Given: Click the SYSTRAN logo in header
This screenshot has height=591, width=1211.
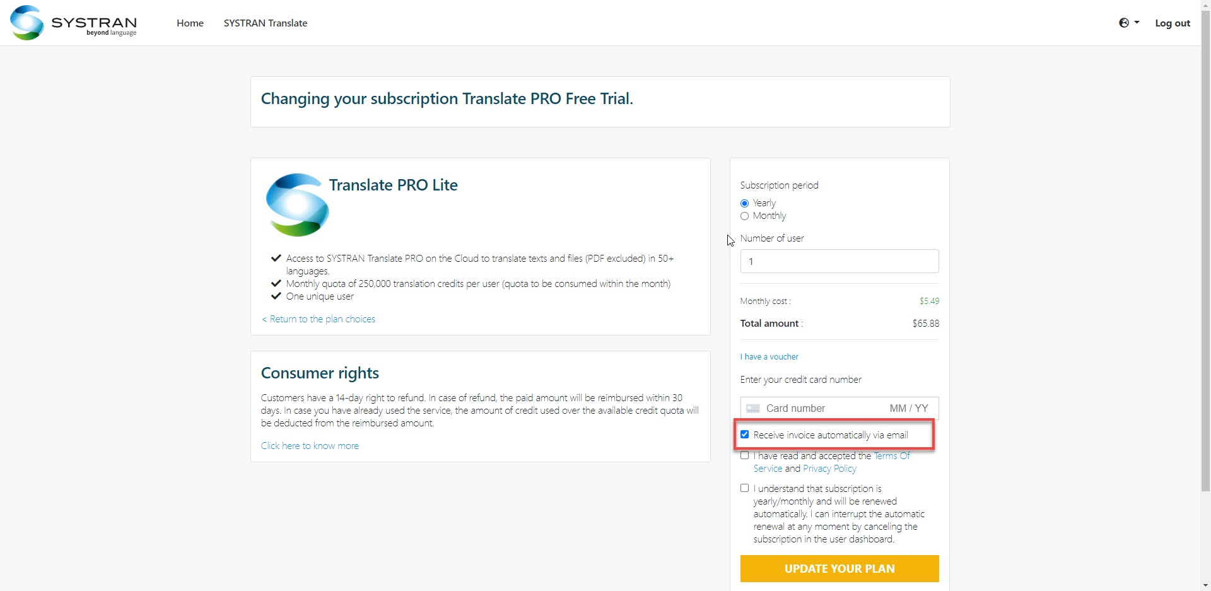Looking at the screenshot, I should click(x=74, y=23).
